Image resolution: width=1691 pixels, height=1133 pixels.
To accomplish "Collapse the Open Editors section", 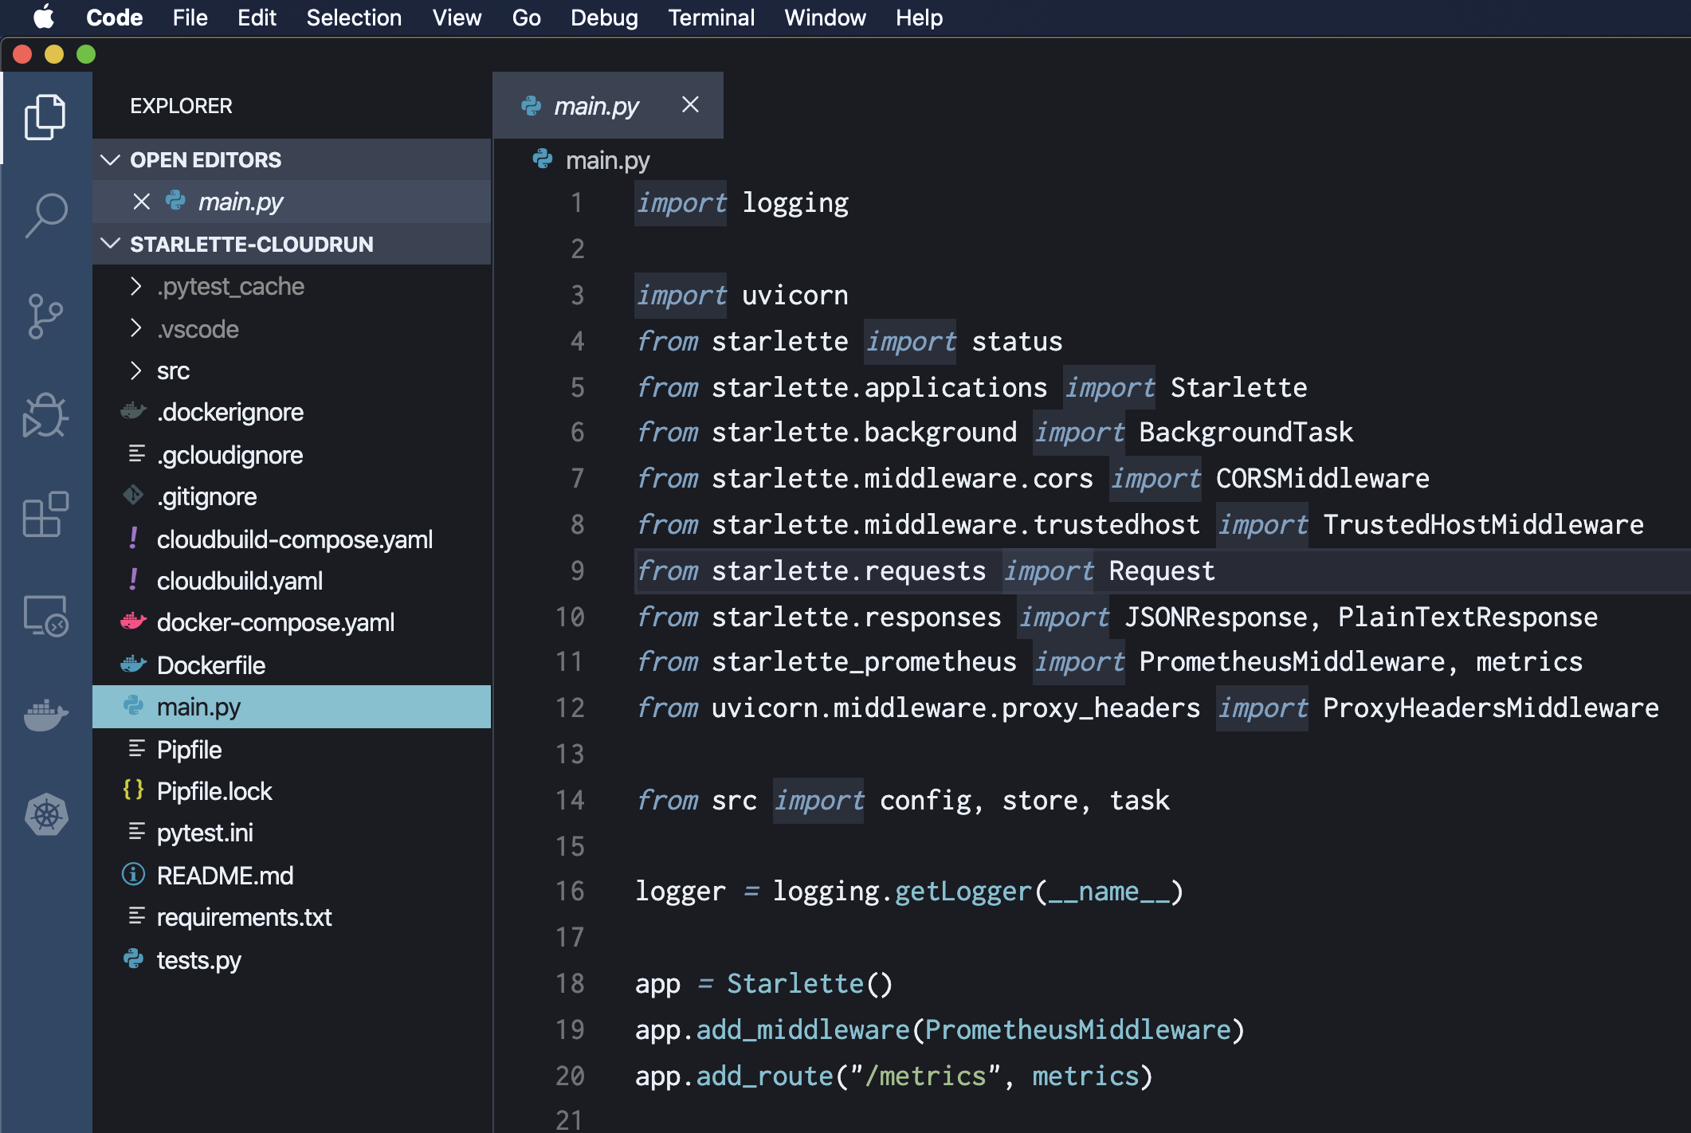I will tap(110, 159).
